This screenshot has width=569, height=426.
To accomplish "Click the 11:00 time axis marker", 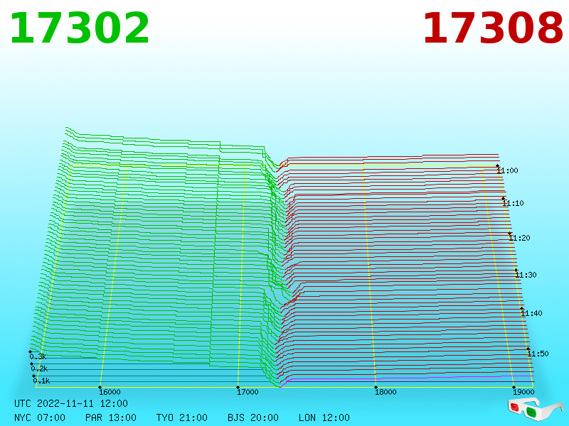I will (x=507, y=170).
